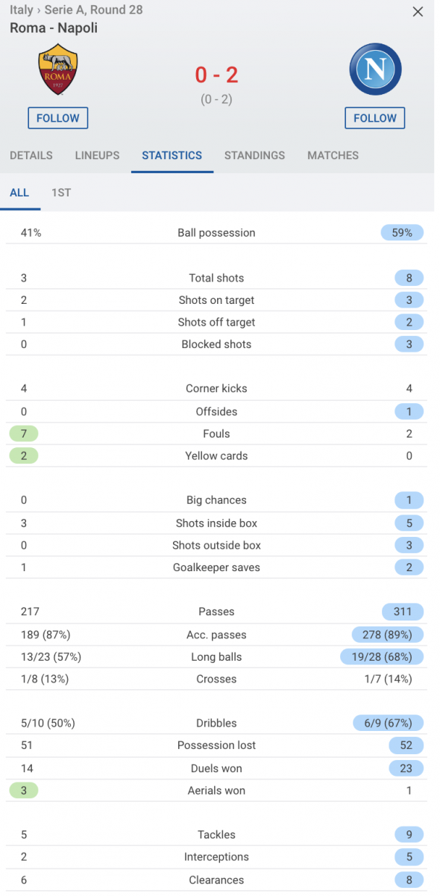Follow Roma with the left FOLLOW button

pos(58,118)
